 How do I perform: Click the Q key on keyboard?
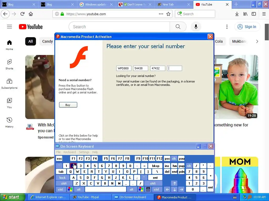click(70, 172)
